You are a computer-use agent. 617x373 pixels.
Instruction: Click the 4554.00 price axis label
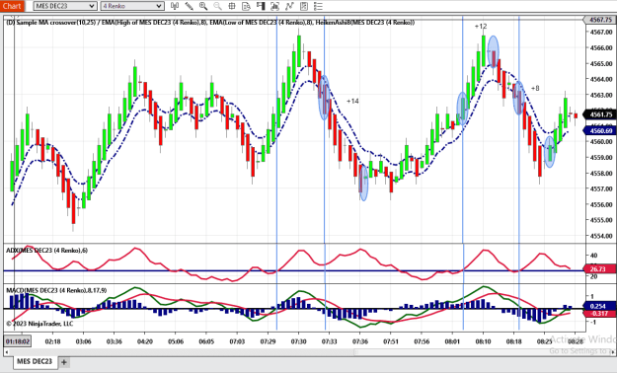coord(601,236)
